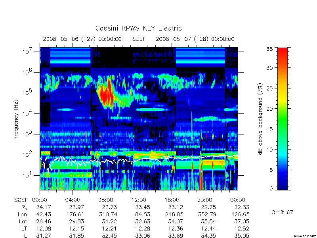This screenshot has width=317, height=238.
Task: Click the Lat value "32.63"
Action: pyautogui.click(x=143, y=222)
